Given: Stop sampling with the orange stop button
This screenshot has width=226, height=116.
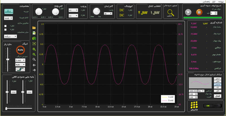Looking at the screenshot, I should click(x=199, y=12).
